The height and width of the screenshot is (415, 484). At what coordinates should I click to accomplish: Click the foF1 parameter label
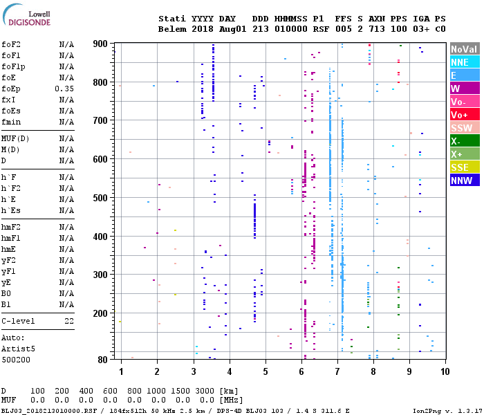coord(11,55)
